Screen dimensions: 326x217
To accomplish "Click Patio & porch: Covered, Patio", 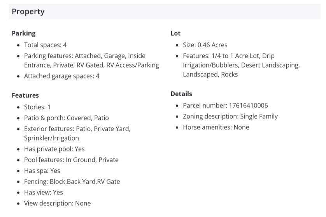I will click(x=66, y=118).
